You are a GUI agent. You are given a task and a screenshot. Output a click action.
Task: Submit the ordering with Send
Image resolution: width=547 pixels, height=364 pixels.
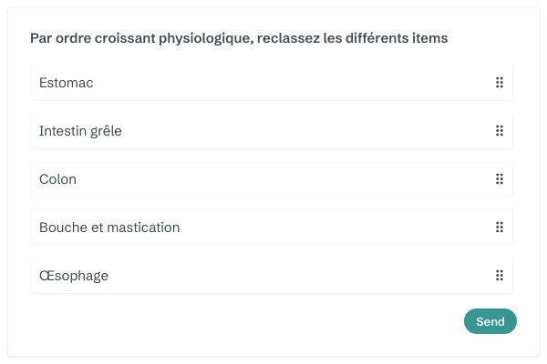[x=490, y=321]
